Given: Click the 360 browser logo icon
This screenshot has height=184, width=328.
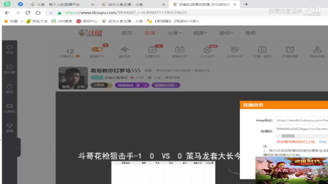Looking at the screenshot, I should click(x=7, y=4).
